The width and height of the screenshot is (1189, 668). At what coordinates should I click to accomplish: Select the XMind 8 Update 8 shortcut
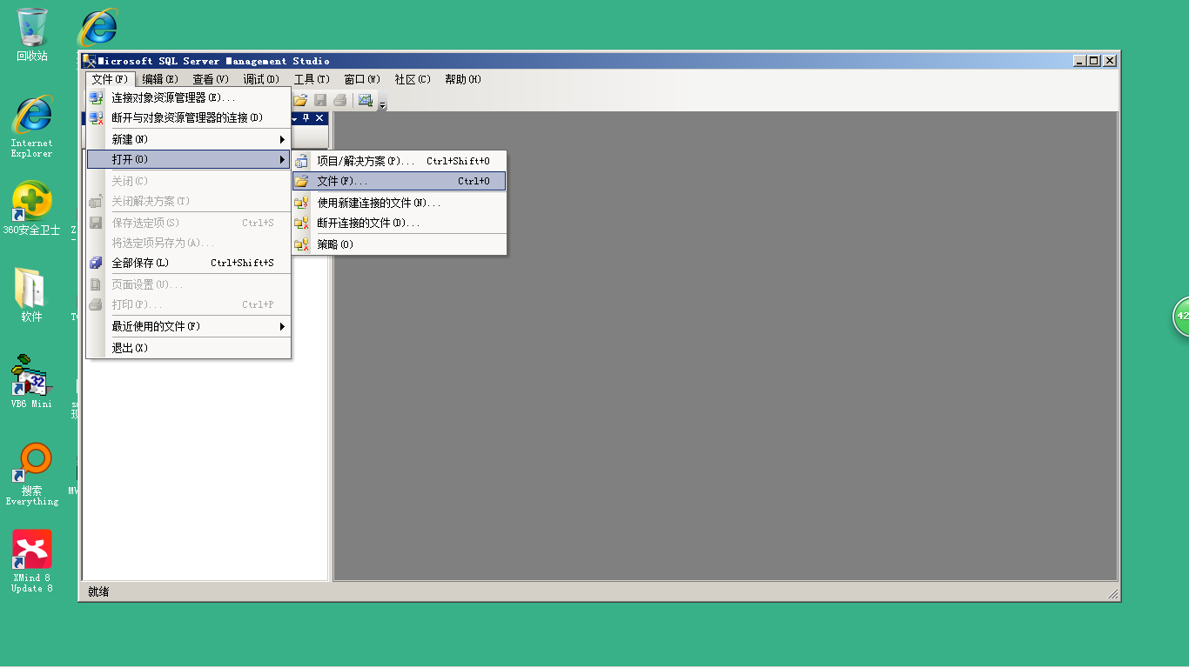pos(32,561)
